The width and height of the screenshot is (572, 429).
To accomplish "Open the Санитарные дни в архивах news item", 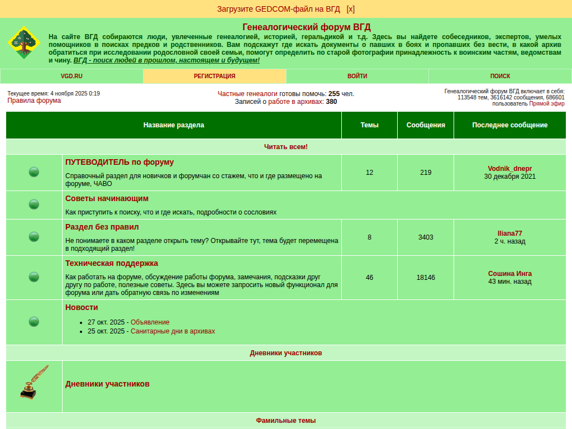I will tap(173, 331).
